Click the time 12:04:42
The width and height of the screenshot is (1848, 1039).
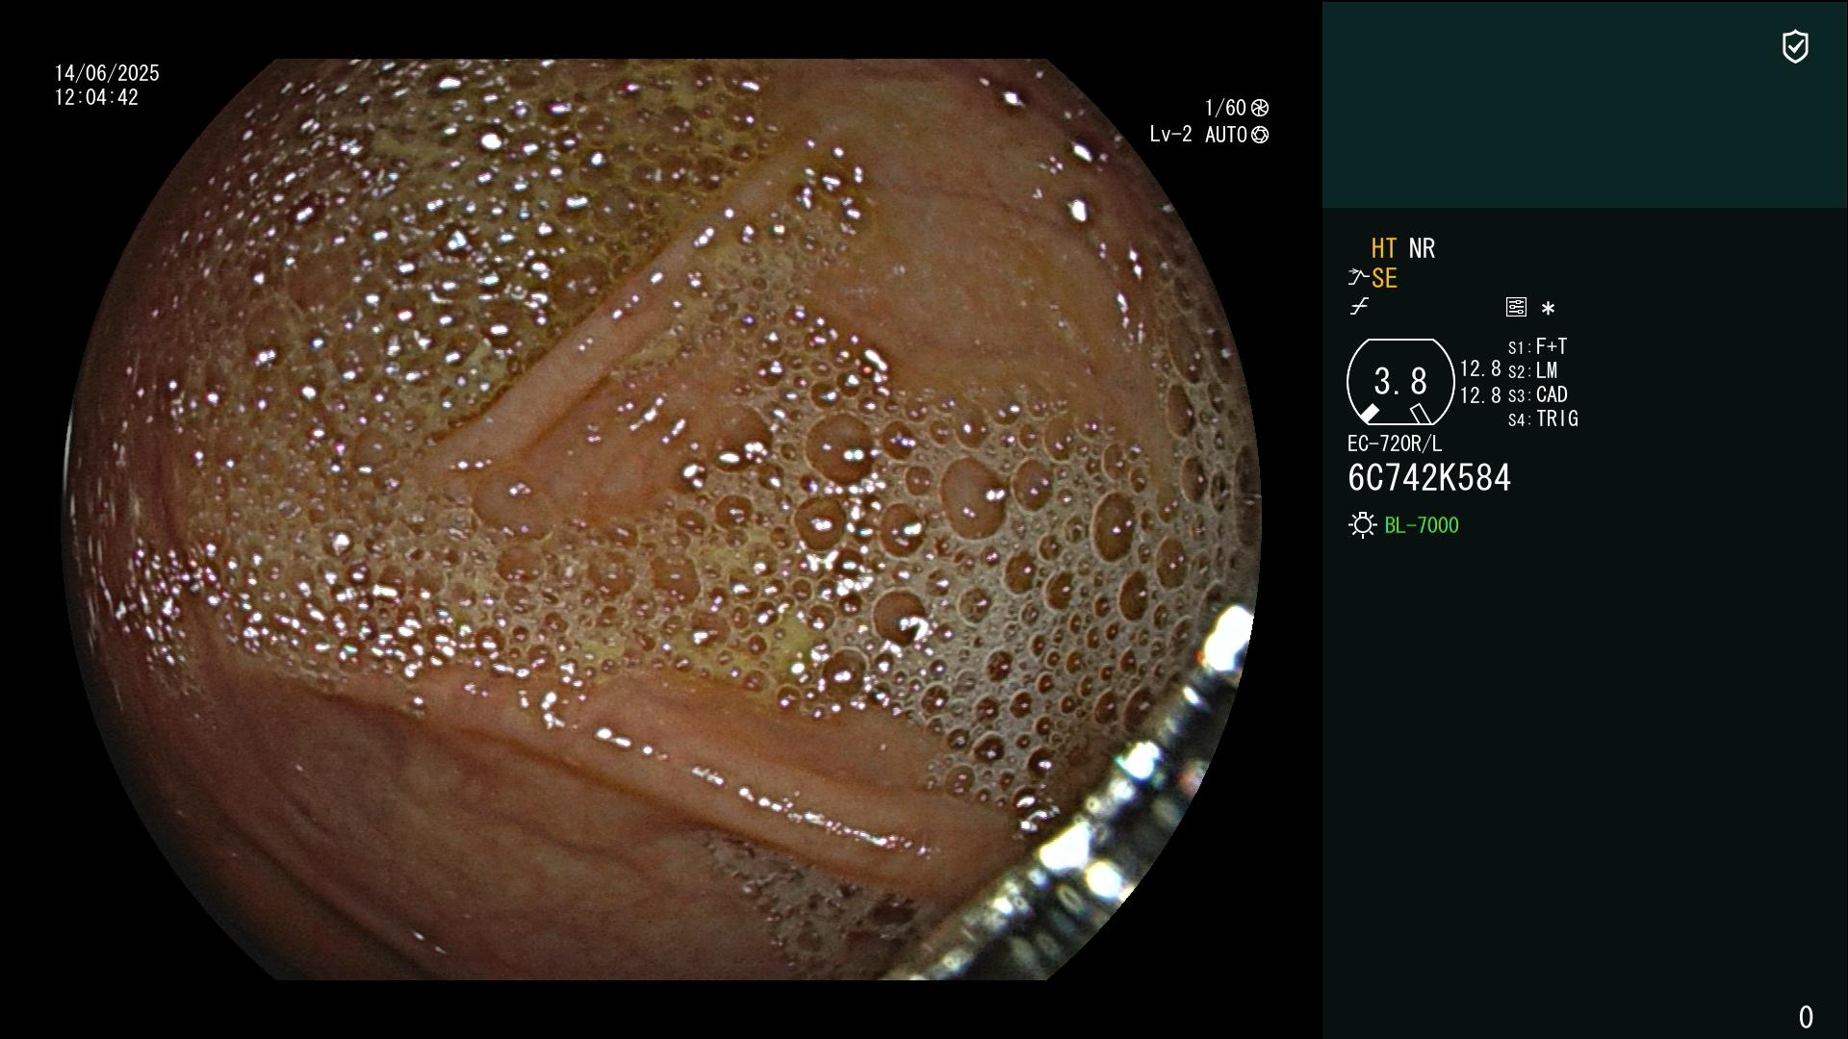pyautogui.click(x=96, y=98)
